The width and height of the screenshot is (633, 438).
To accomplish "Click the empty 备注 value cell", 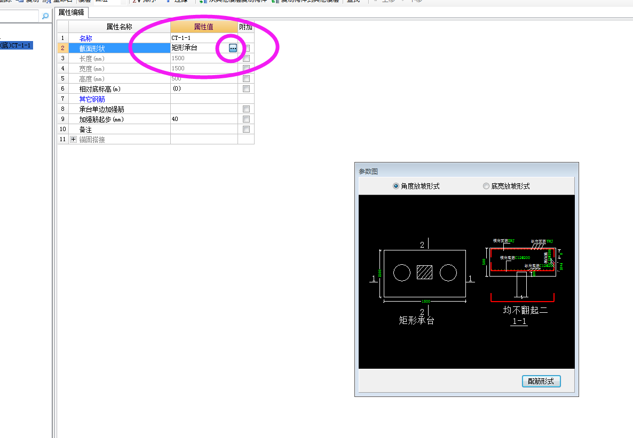I will 204,129.
